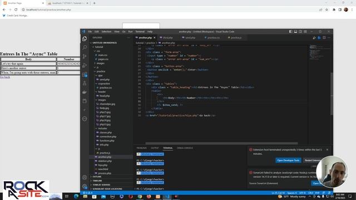Open the Extensions view in activity bar
Screen dimensions: 356x200
pyautogui.click(x=85, y=74)
